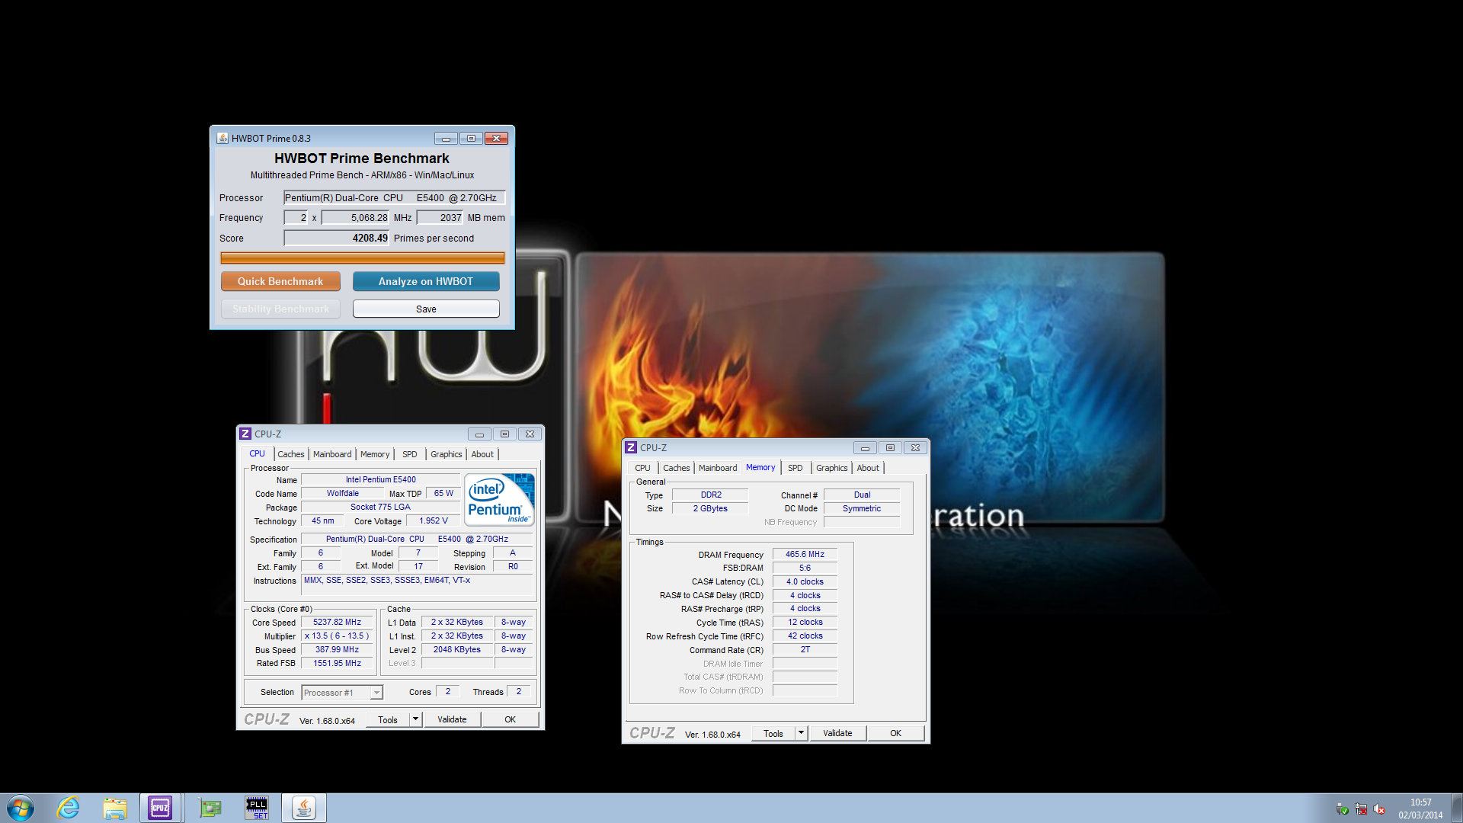
Task: Open About tab in the CPU window
Action: pos(482,454)
